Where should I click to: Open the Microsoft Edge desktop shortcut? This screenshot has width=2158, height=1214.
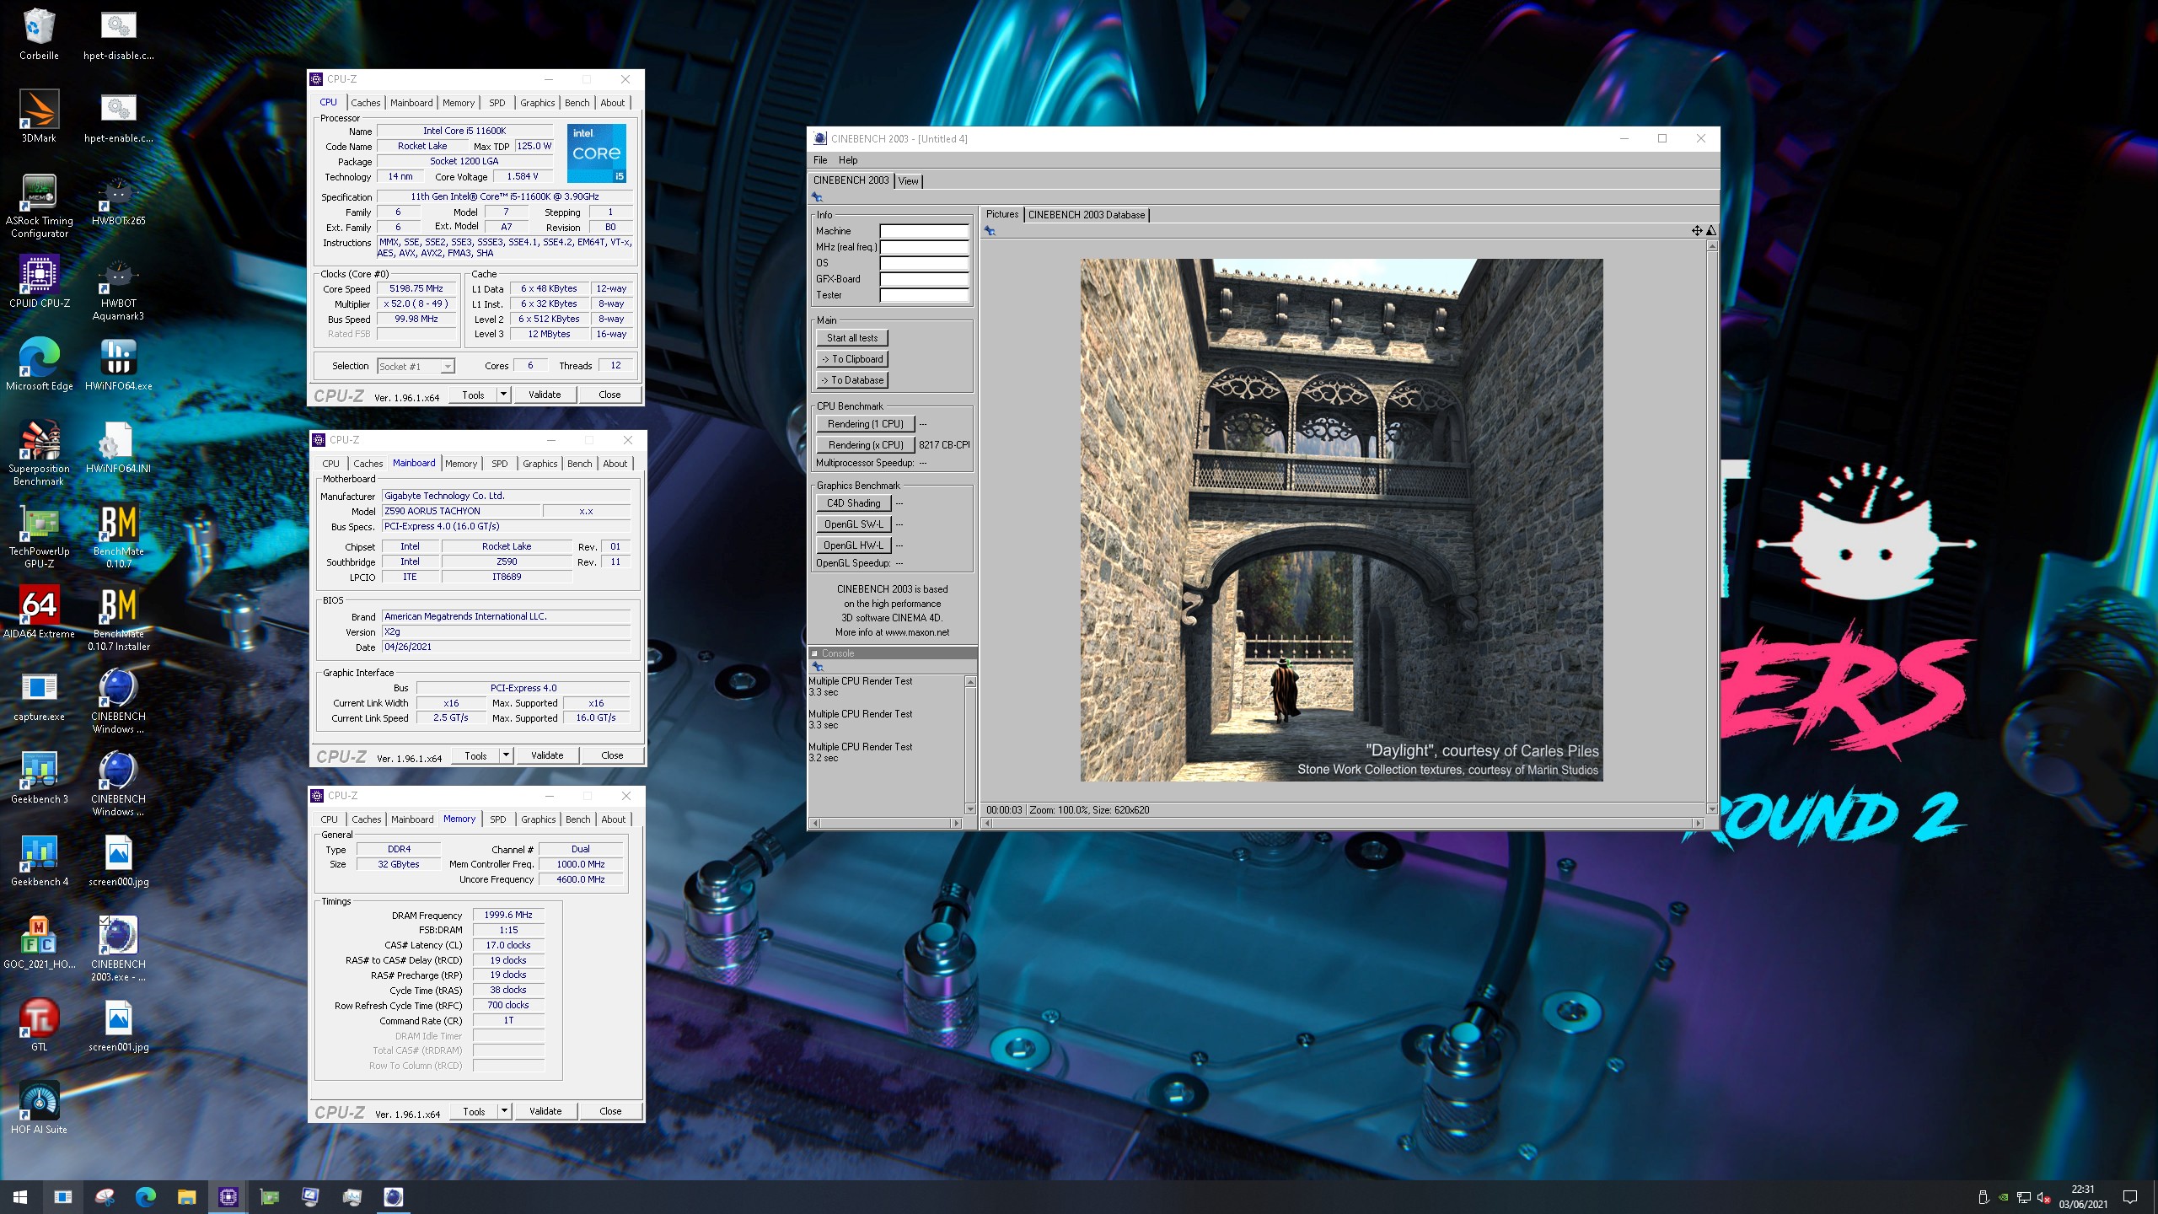coord(39,364)
